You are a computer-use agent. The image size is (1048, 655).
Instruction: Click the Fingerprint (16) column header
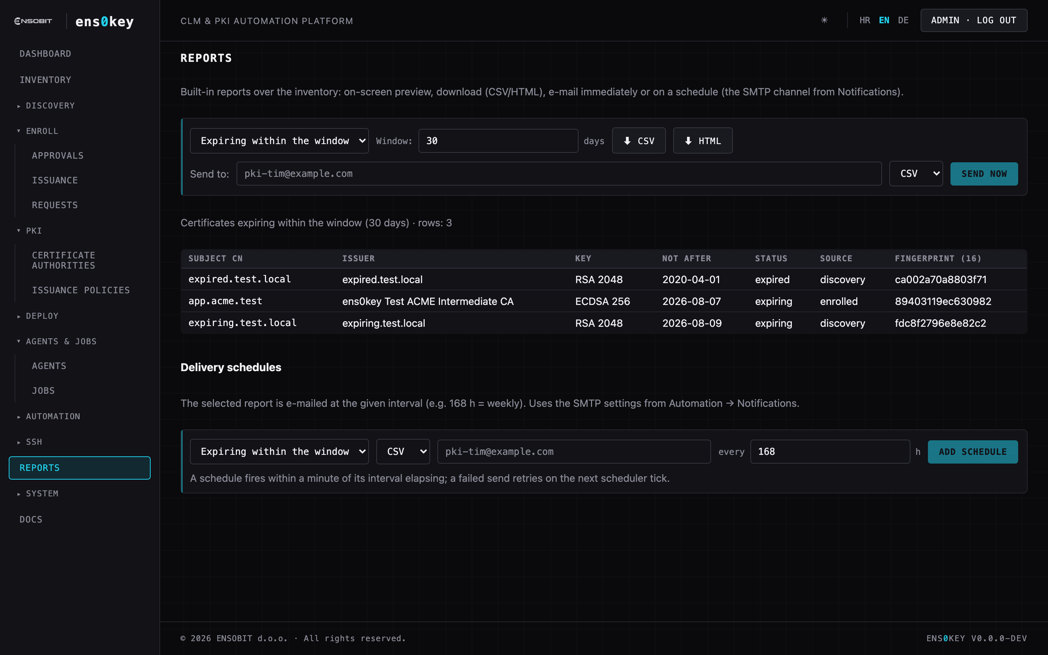[x=938, y=259]
